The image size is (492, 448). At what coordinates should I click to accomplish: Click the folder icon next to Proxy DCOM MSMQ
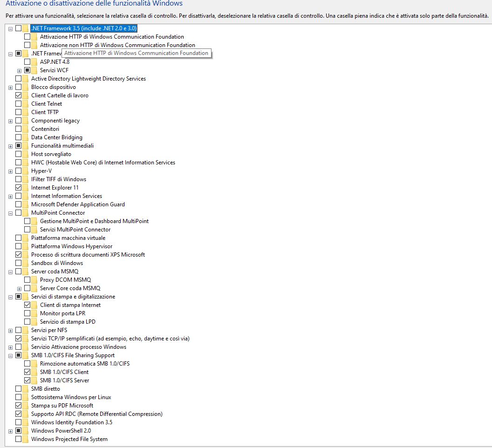pyautogui.click(x=34, y=280)
